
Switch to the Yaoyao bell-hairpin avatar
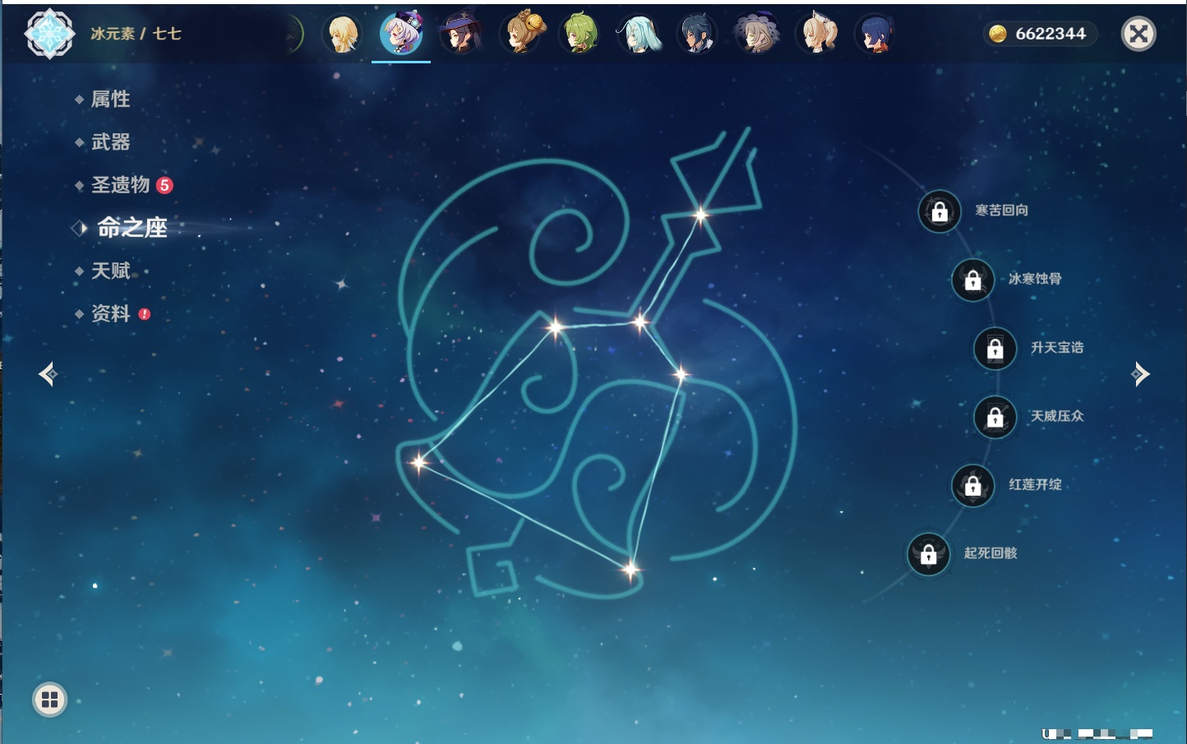tap(521, 34)
